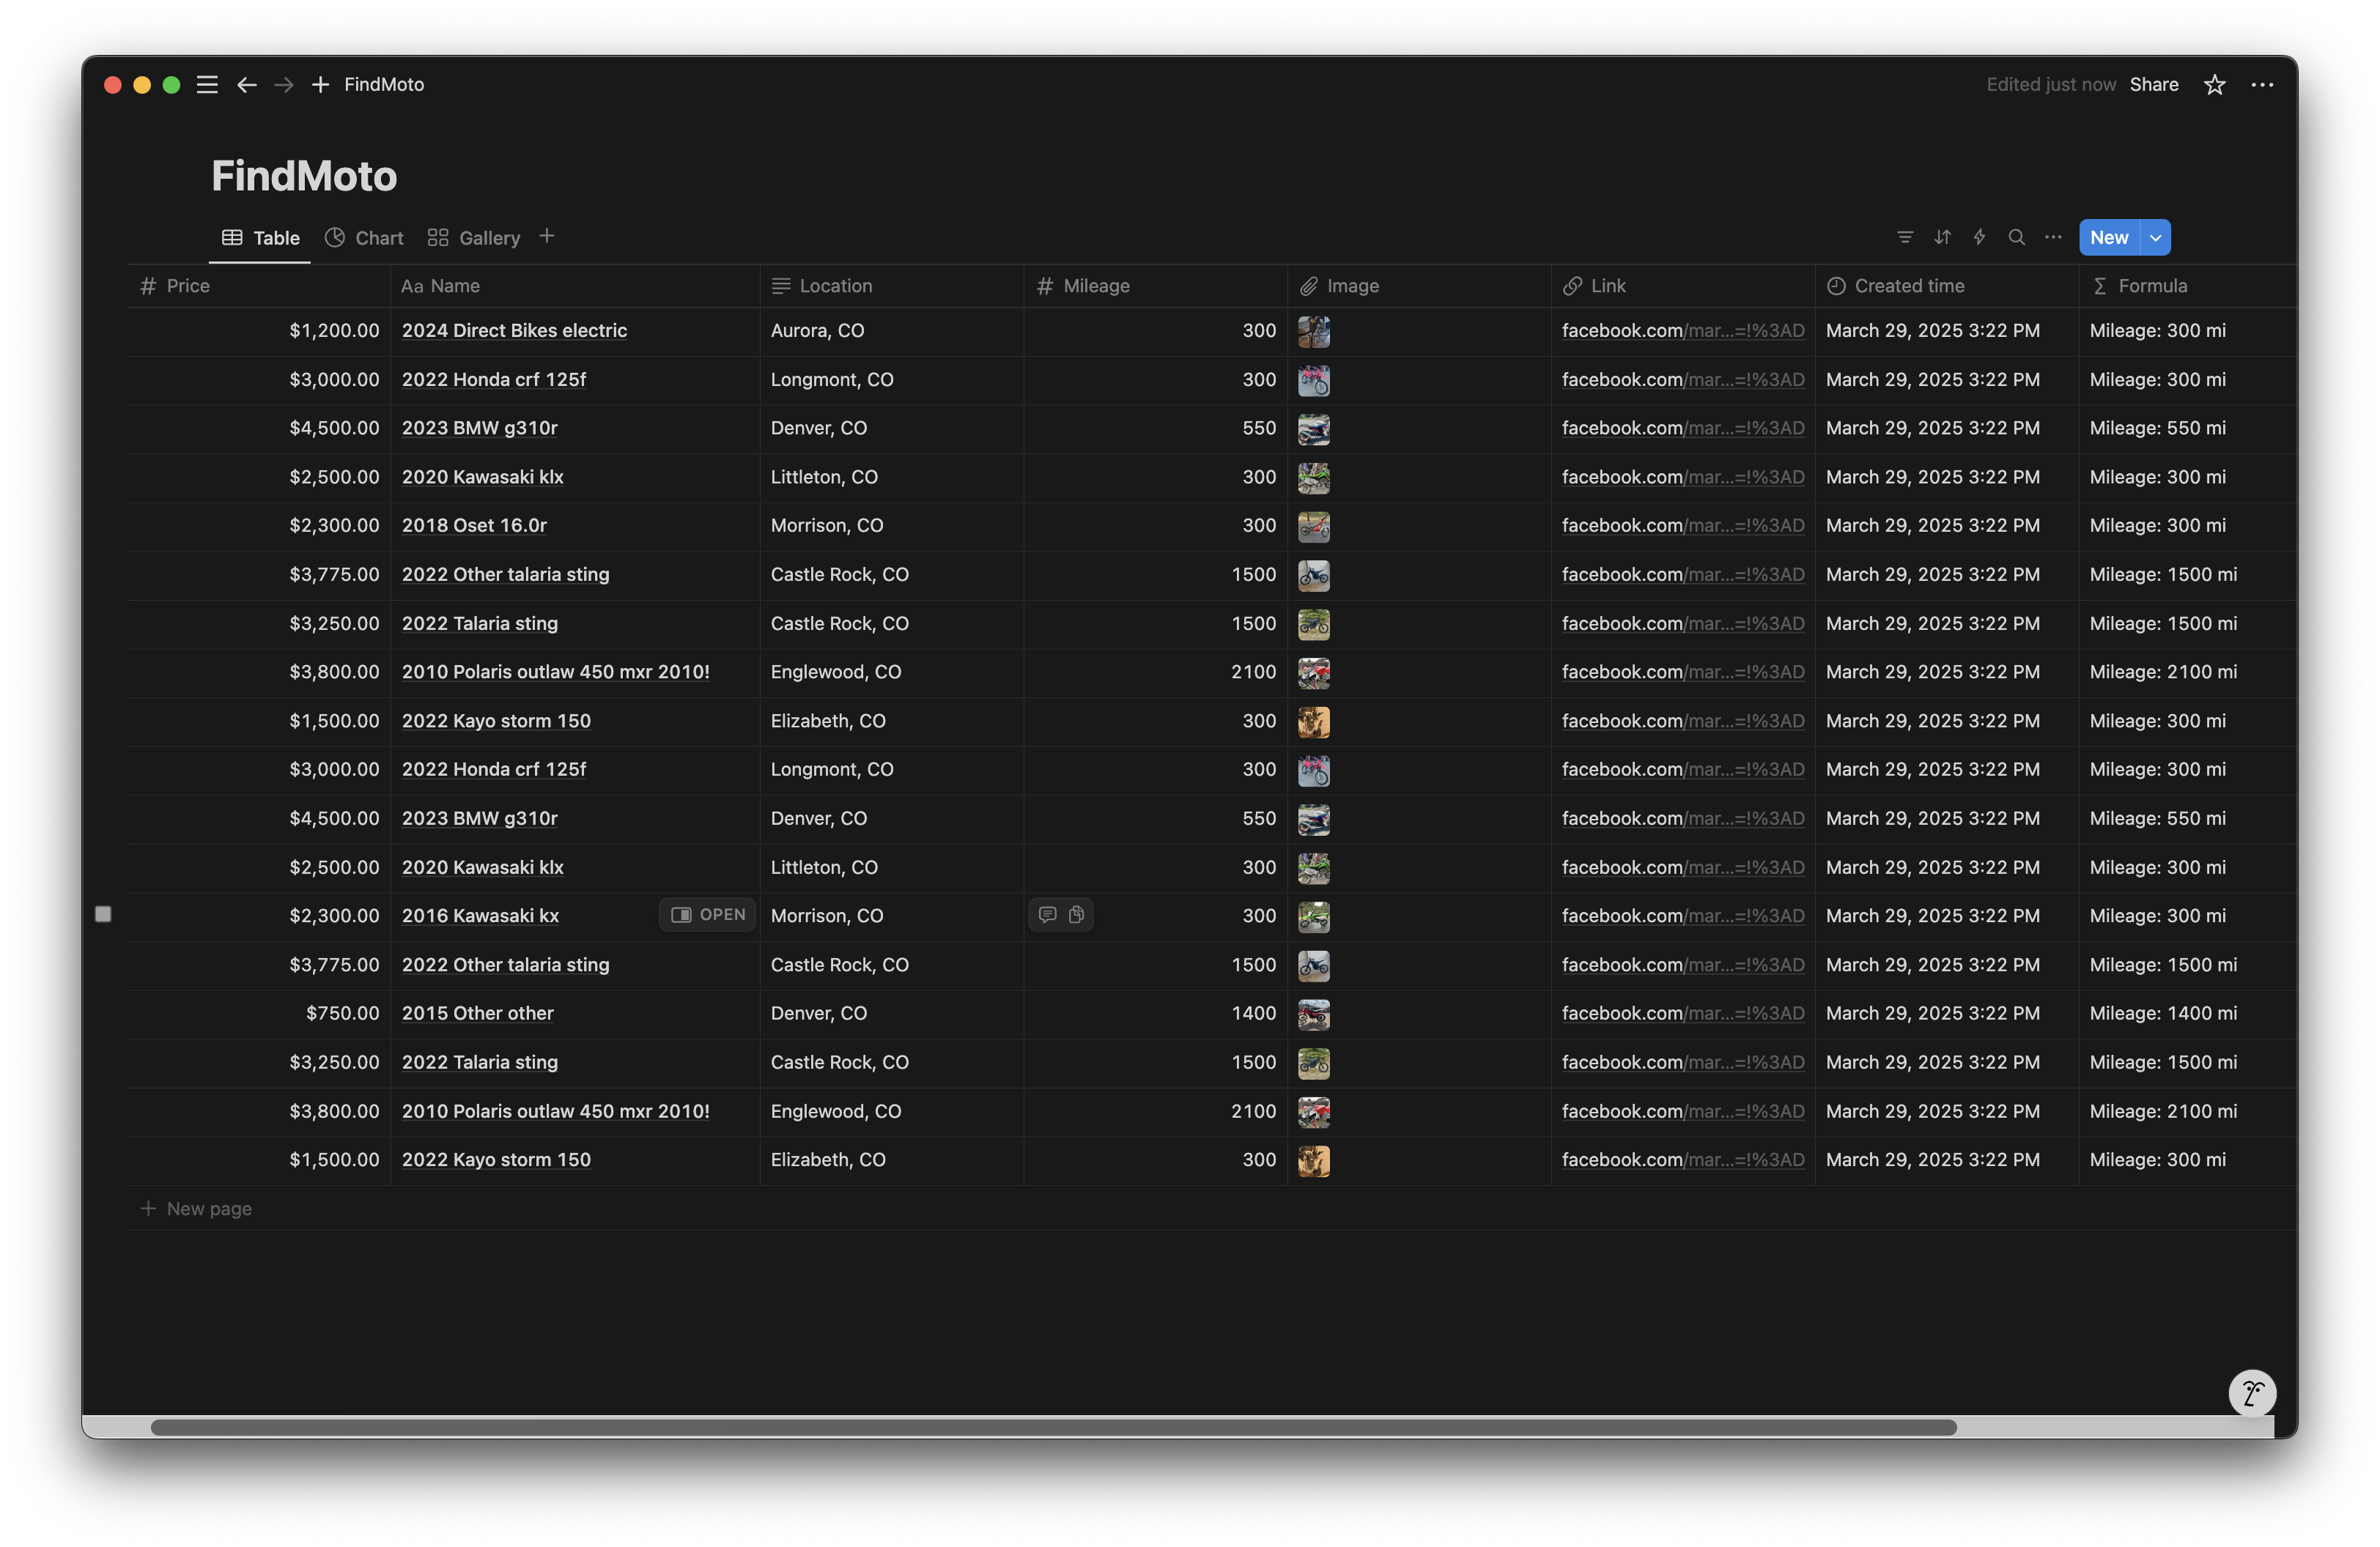2380x1547 pixels.
Task: Click the comment icon on the 2016 Kawasaki row
Action: click(x=1047, y=914)
